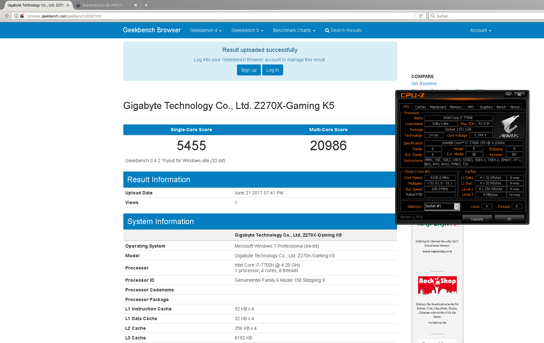The image size is (544, 343).
Task: Click the Log in button
Action: [272, 70]
